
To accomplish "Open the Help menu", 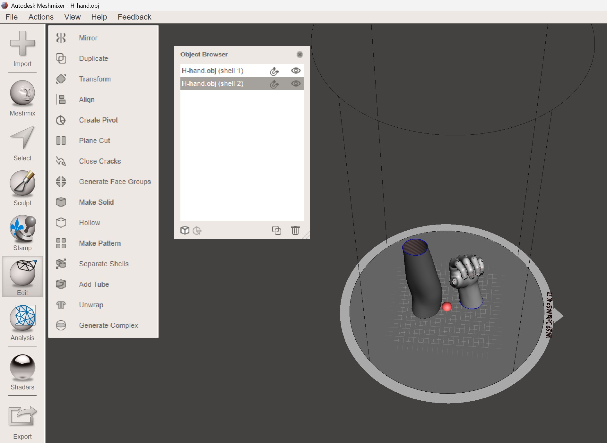I will tap(99, 17).
